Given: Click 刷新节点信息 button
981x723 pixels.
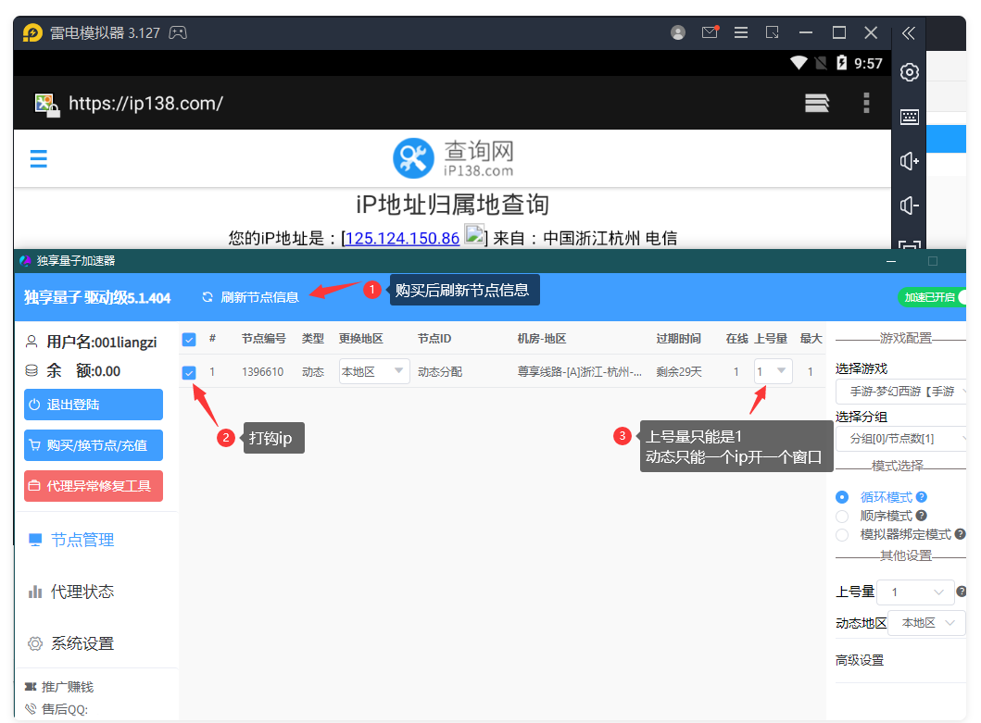Looking at the screenshot, I should coord(250,297).
